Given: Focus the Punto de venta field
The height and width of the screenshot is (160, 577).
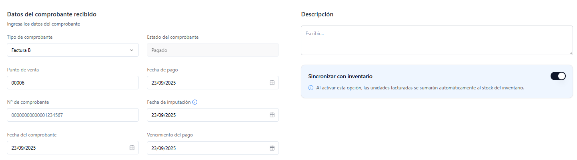Looking at the screenshot, I should [73, 83].
